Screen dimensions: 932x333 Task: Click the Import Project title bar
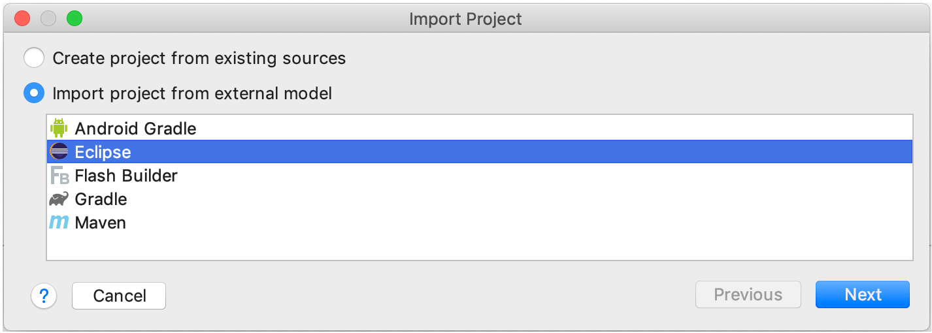465,19
